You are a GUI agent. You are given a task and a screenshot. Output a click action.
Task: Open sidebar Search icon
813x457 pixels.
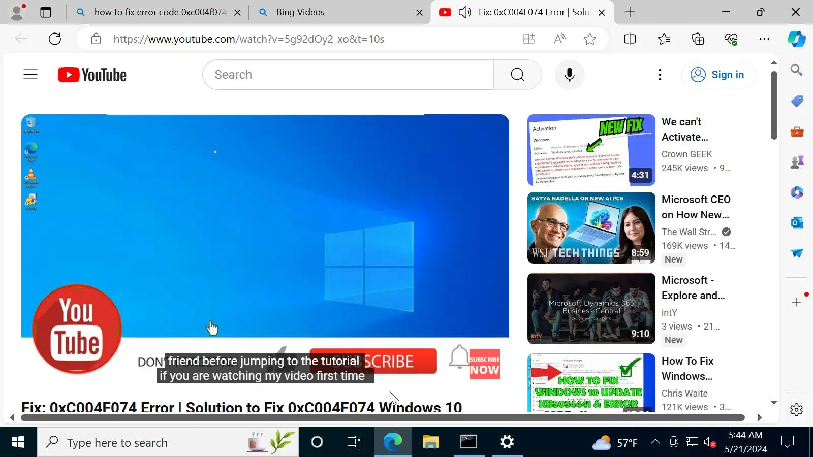point(796,70)
